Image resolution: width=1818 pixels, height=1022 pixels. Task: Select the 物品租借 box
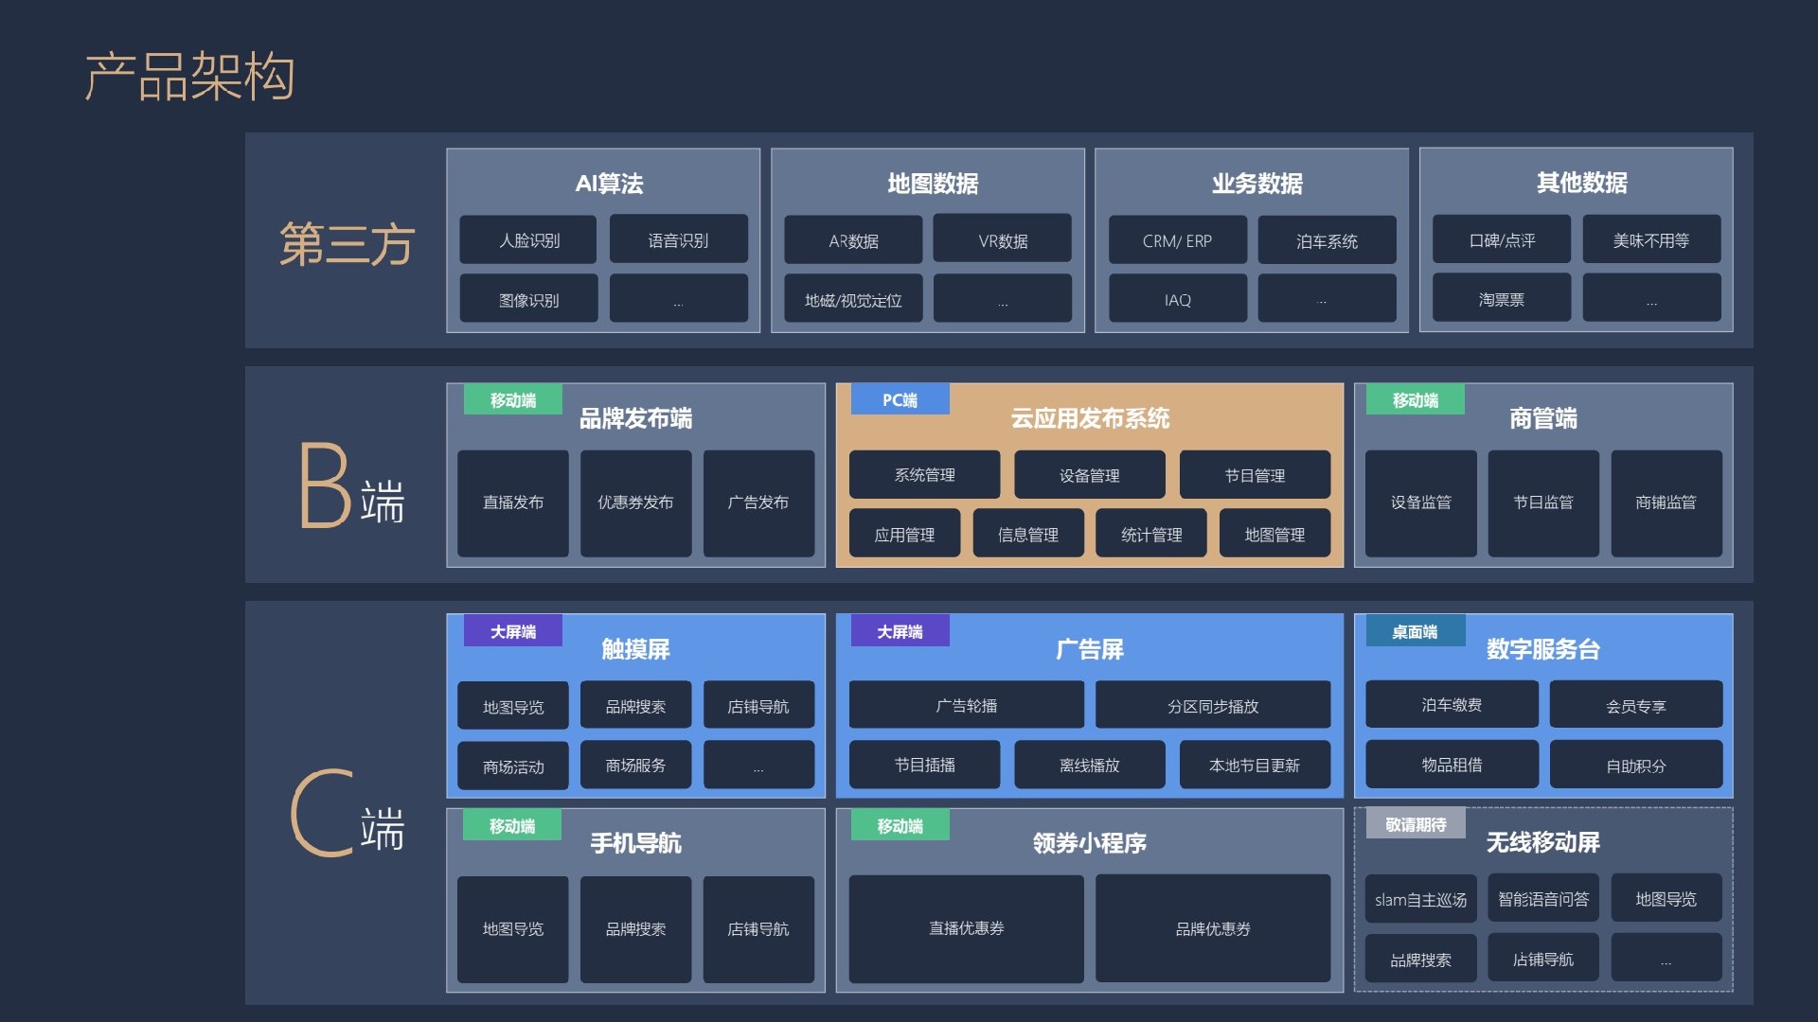click(x=1452, y=765)
